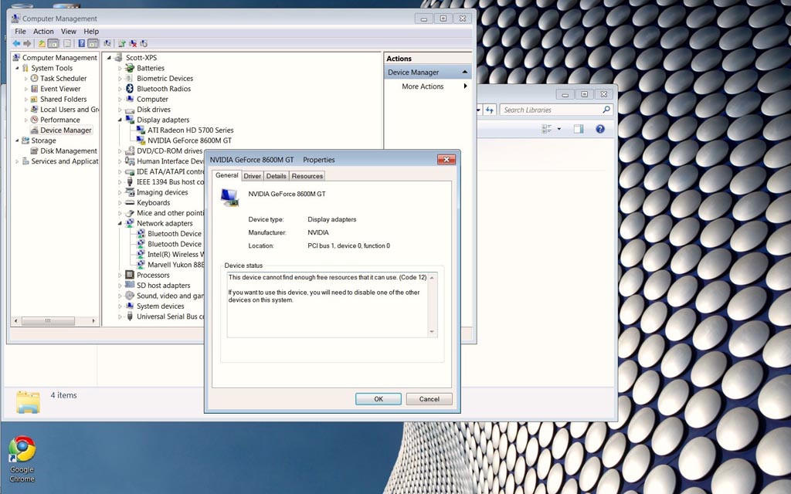Click the Scan for hardware changes icon
Screen dimensions: 791x494
[107, 44]
